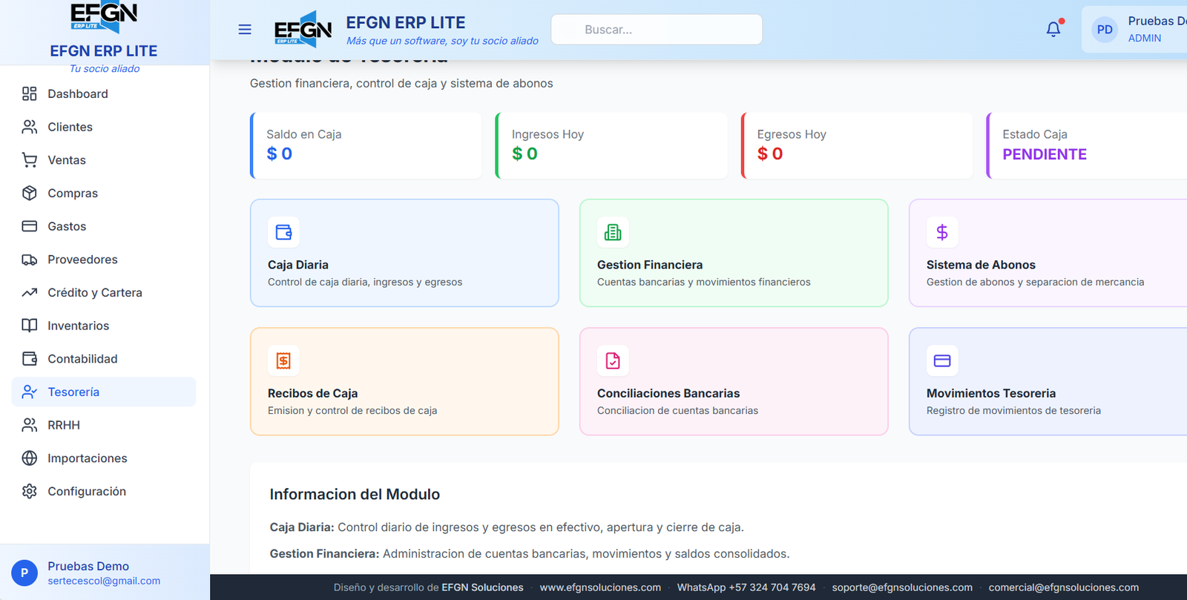Click the Contabilidad wallet icon
This screenshot has width=1187, height=600.
pyautogui.click(x=30, y=359)
